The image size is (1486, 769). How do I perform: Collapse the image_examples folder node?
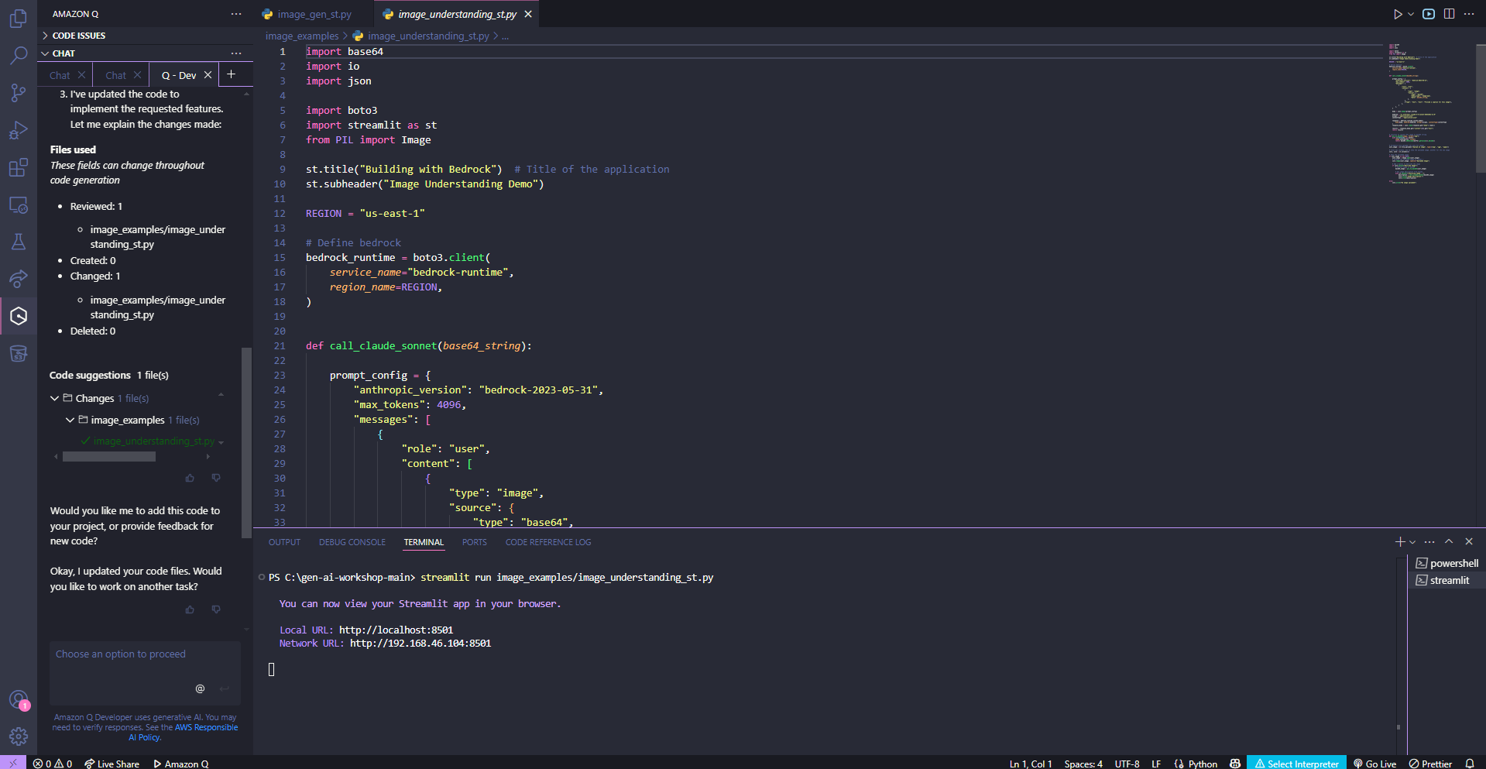pyautogui.click(x=70, y=420)
